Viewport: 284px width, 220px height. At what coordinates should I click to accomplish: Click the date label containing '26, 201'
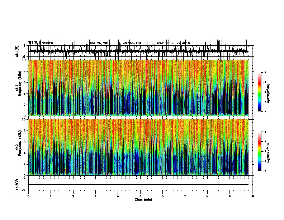coord(100,43)
